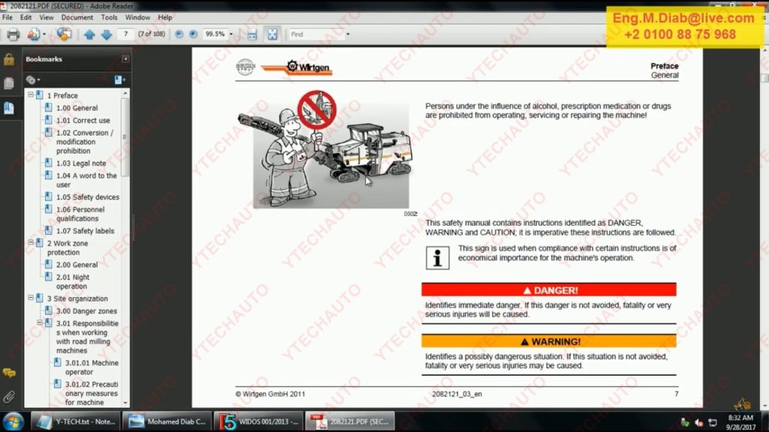Click the zoom out minus button
The image size is (769, 432).
[x=179, y=34]
